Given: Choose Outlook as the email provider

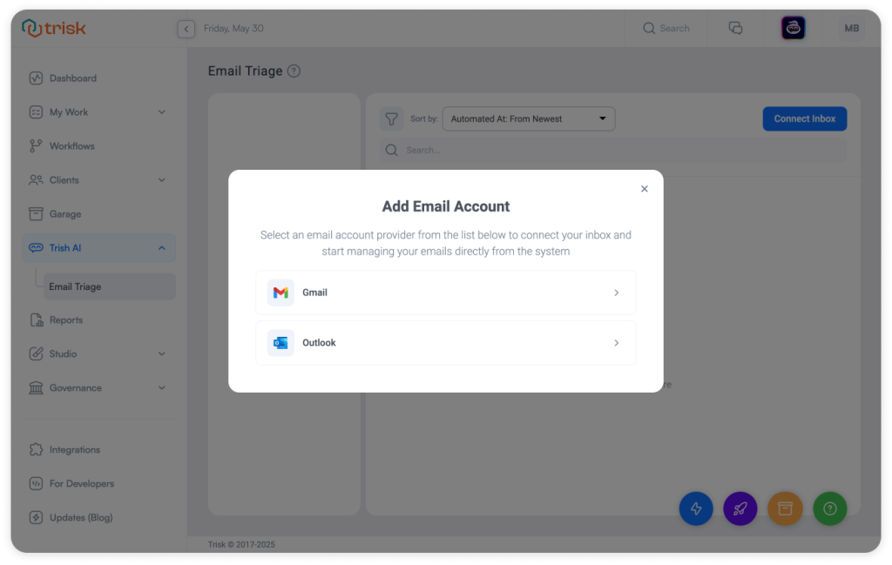Looking at the screenshot, I should click(445, 343).
